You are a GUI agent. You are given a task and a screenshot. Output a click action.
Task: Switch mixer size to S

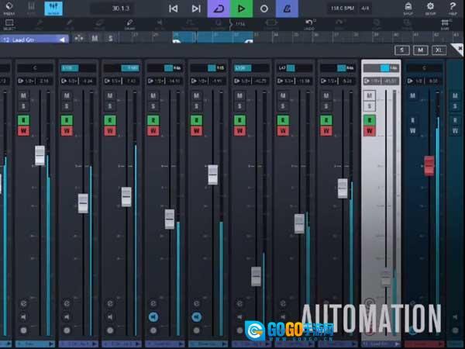tap(401, 50)
